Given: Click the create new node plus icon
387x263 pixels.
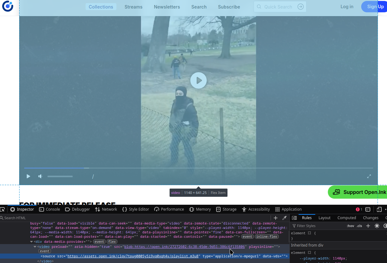Looking at the screenshot, I should pos(276,218).
